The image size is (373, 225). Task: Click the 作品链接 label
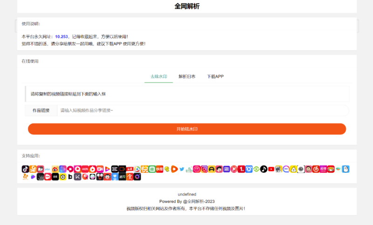[41, 110]
